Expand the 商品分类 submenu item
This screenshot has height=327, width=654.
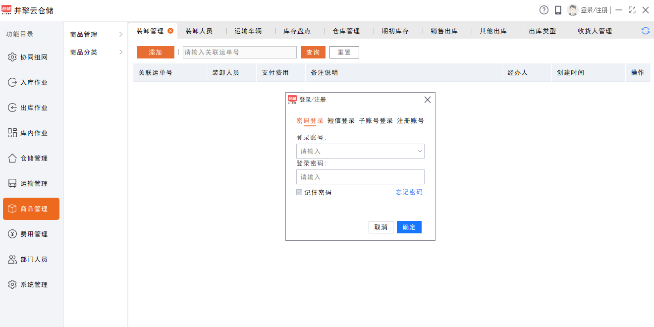(x=96, y=53)
